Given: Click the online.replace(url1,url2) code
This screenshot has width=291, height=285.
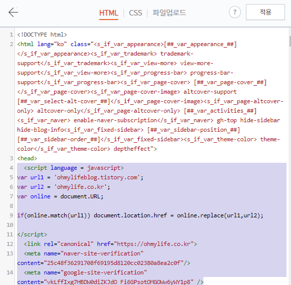Looking at the screenshot, I should click(218, 215).
